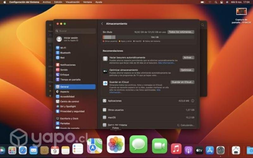Viewport: 253px width, 158px height.
Task: Open the Visualización menu
Action: point(73,2)
